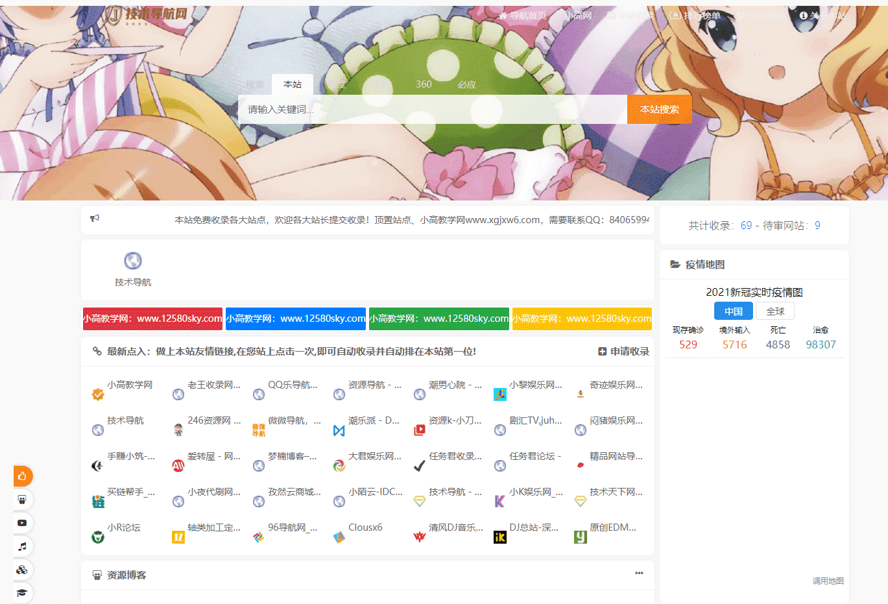The width and height of the screenshot is (888, 604).
Task: Click the link icon beside 最新点入
Action: (x=97, y=351)
